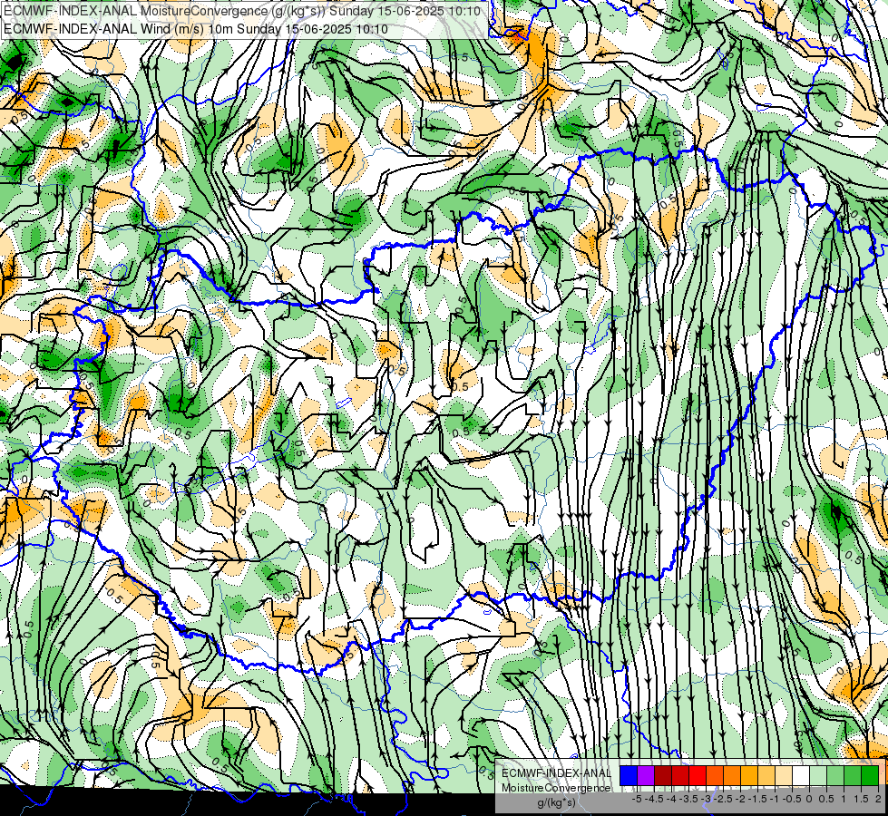The image size is (888, 816).
Task: Click the white legend color swatch
Action: tap(801, 775)
